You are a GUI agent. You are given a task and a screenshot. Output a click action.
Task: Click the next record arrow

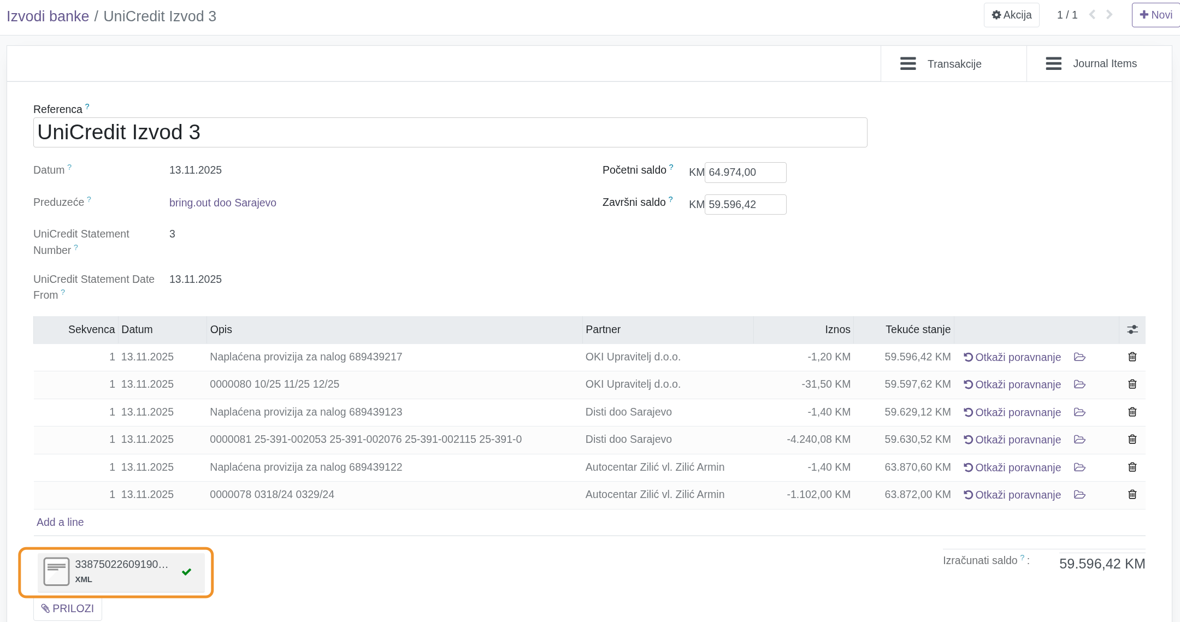click(x=1109, y=15)
